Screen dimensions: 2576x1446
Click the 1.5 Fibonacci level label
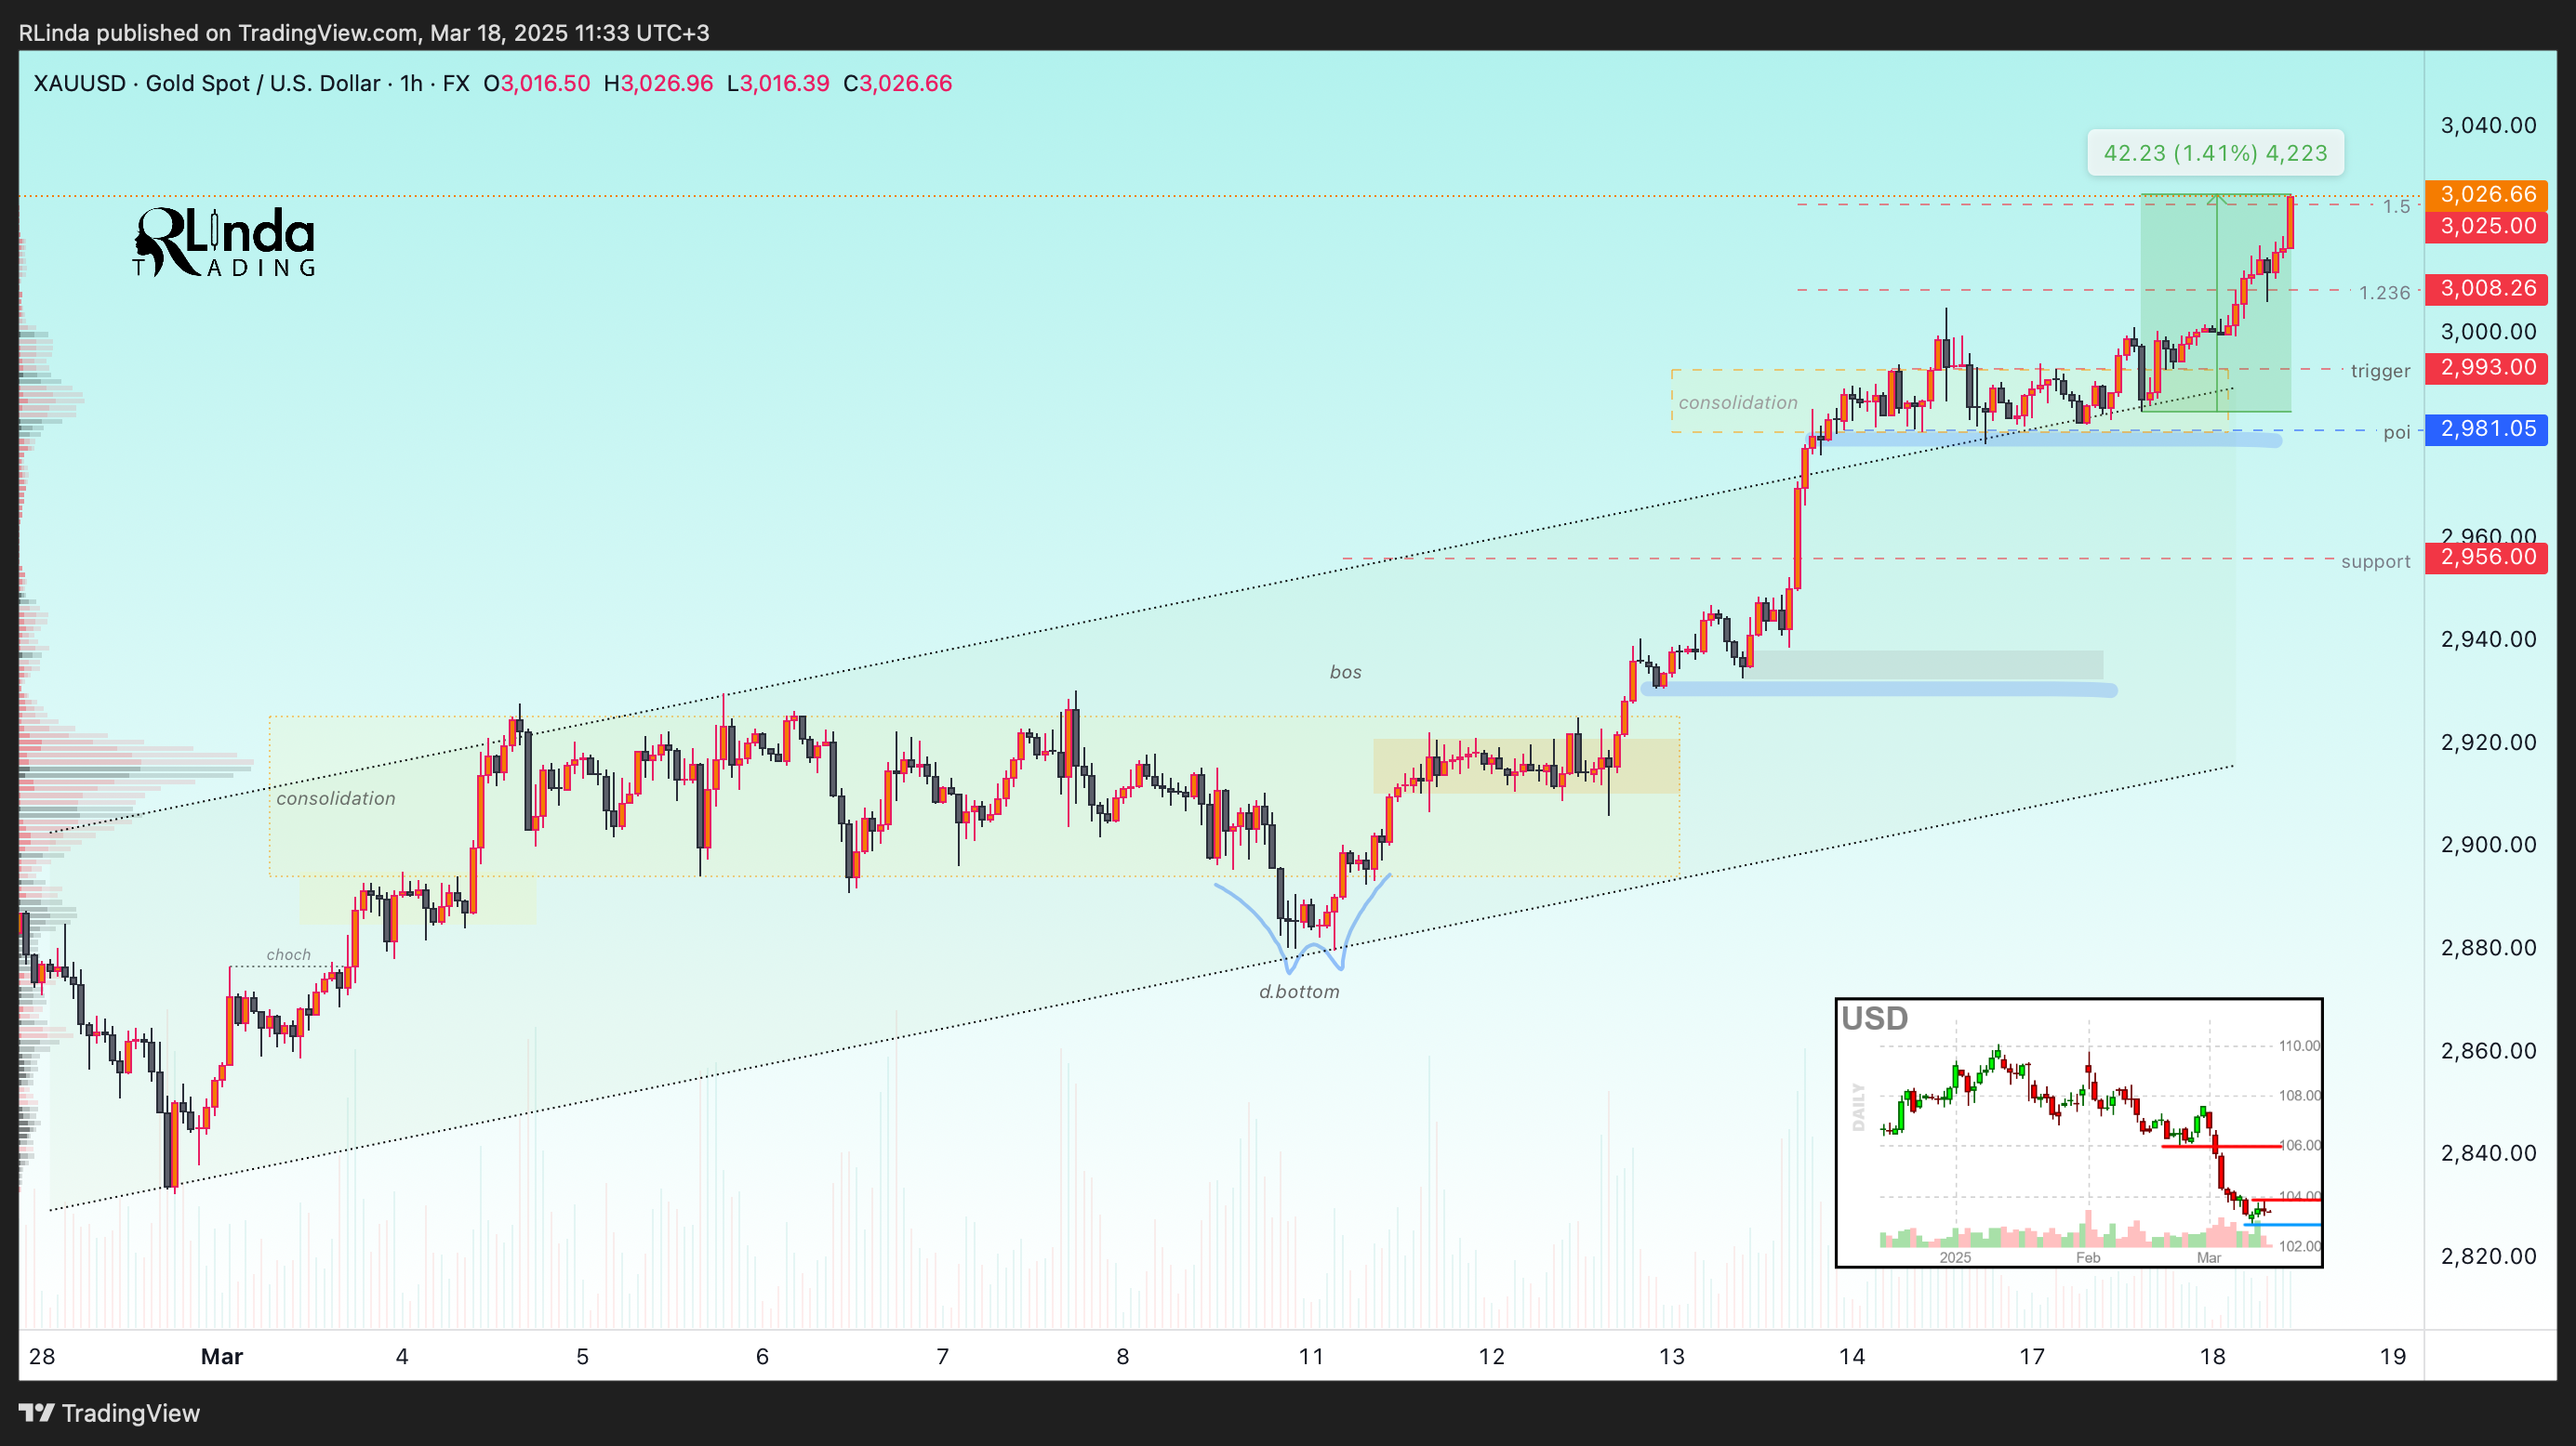[x=2396, y=207]
